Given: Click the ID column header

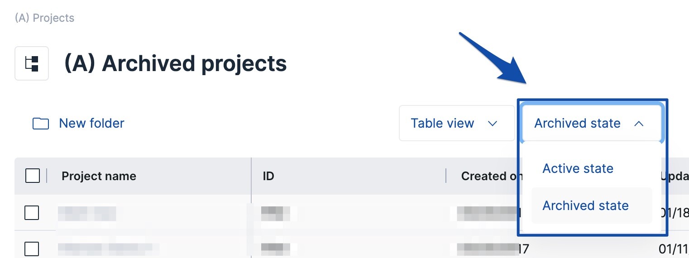Looking at the screenshot, I should (268, 176).
